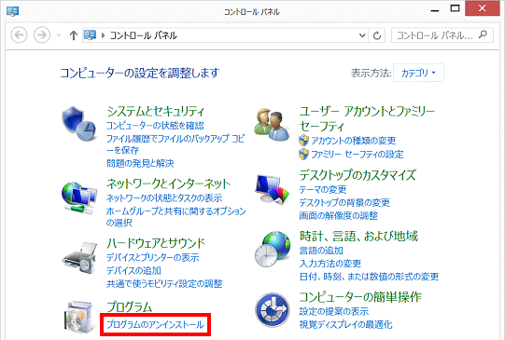Open 時計、言語、および地域 category heading
The image size is (505, 340).
(358, 237)
